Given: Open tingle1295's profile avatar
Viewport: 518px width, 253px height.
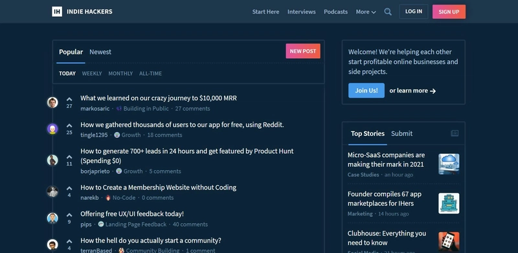Looking at the screenshot, I should (52, 129).
